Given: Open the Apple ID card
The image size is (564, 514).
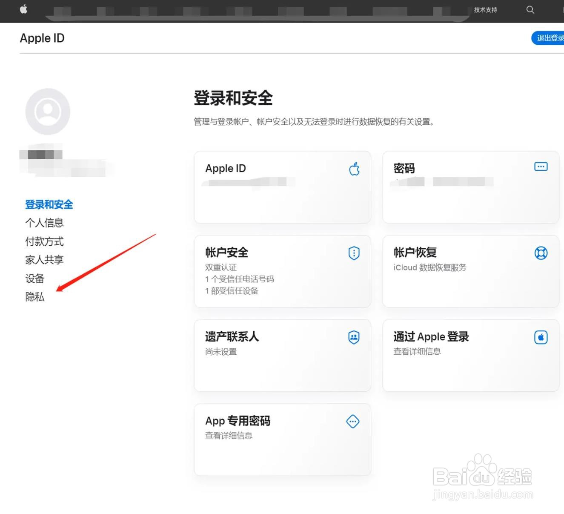Looking at the screenshot, I should (x=283, y=187).
